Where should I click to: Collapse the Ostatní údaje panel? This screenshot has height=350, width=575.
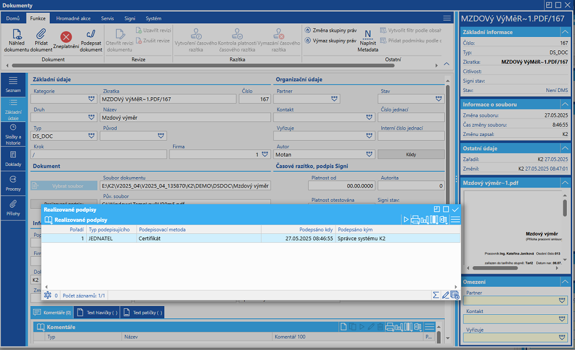click(x=564, y=148)
